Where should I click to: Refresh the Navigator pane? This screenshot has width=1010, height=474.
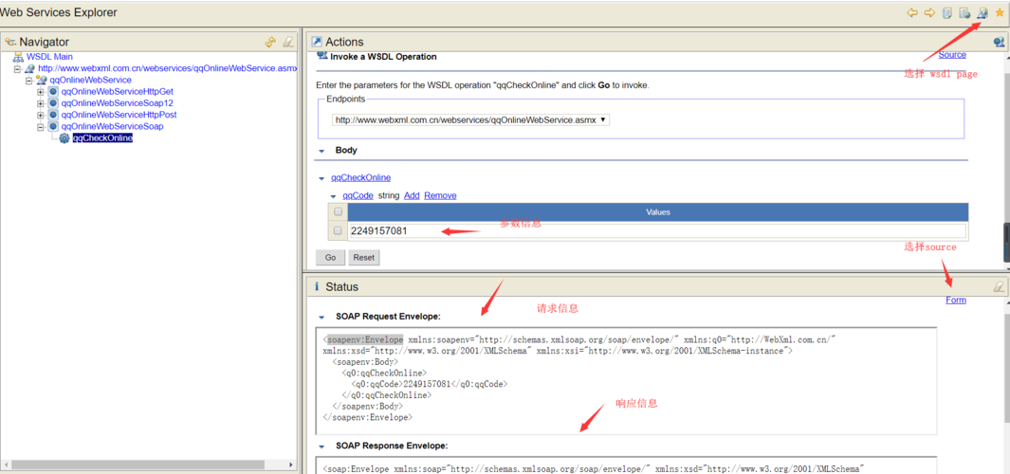pos(271,42)
